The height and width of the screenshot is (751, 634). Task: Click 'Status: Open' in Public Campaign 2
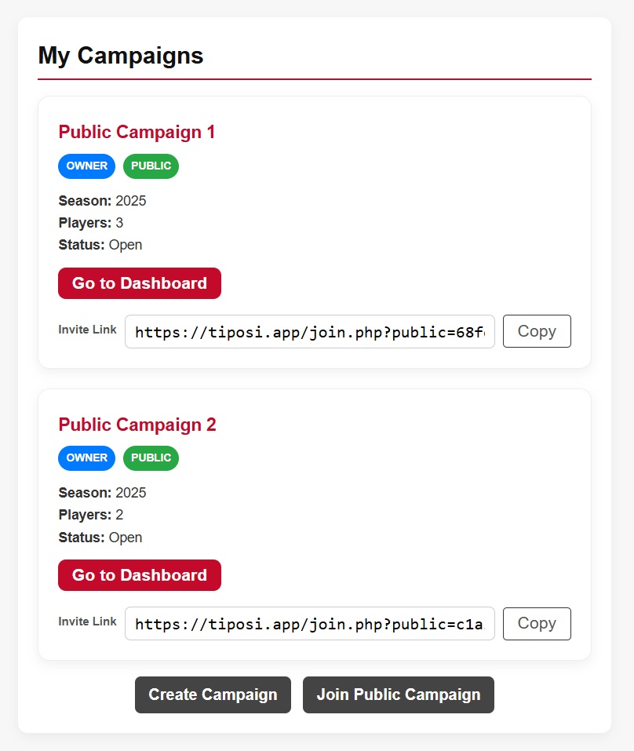tap(100, 538)
